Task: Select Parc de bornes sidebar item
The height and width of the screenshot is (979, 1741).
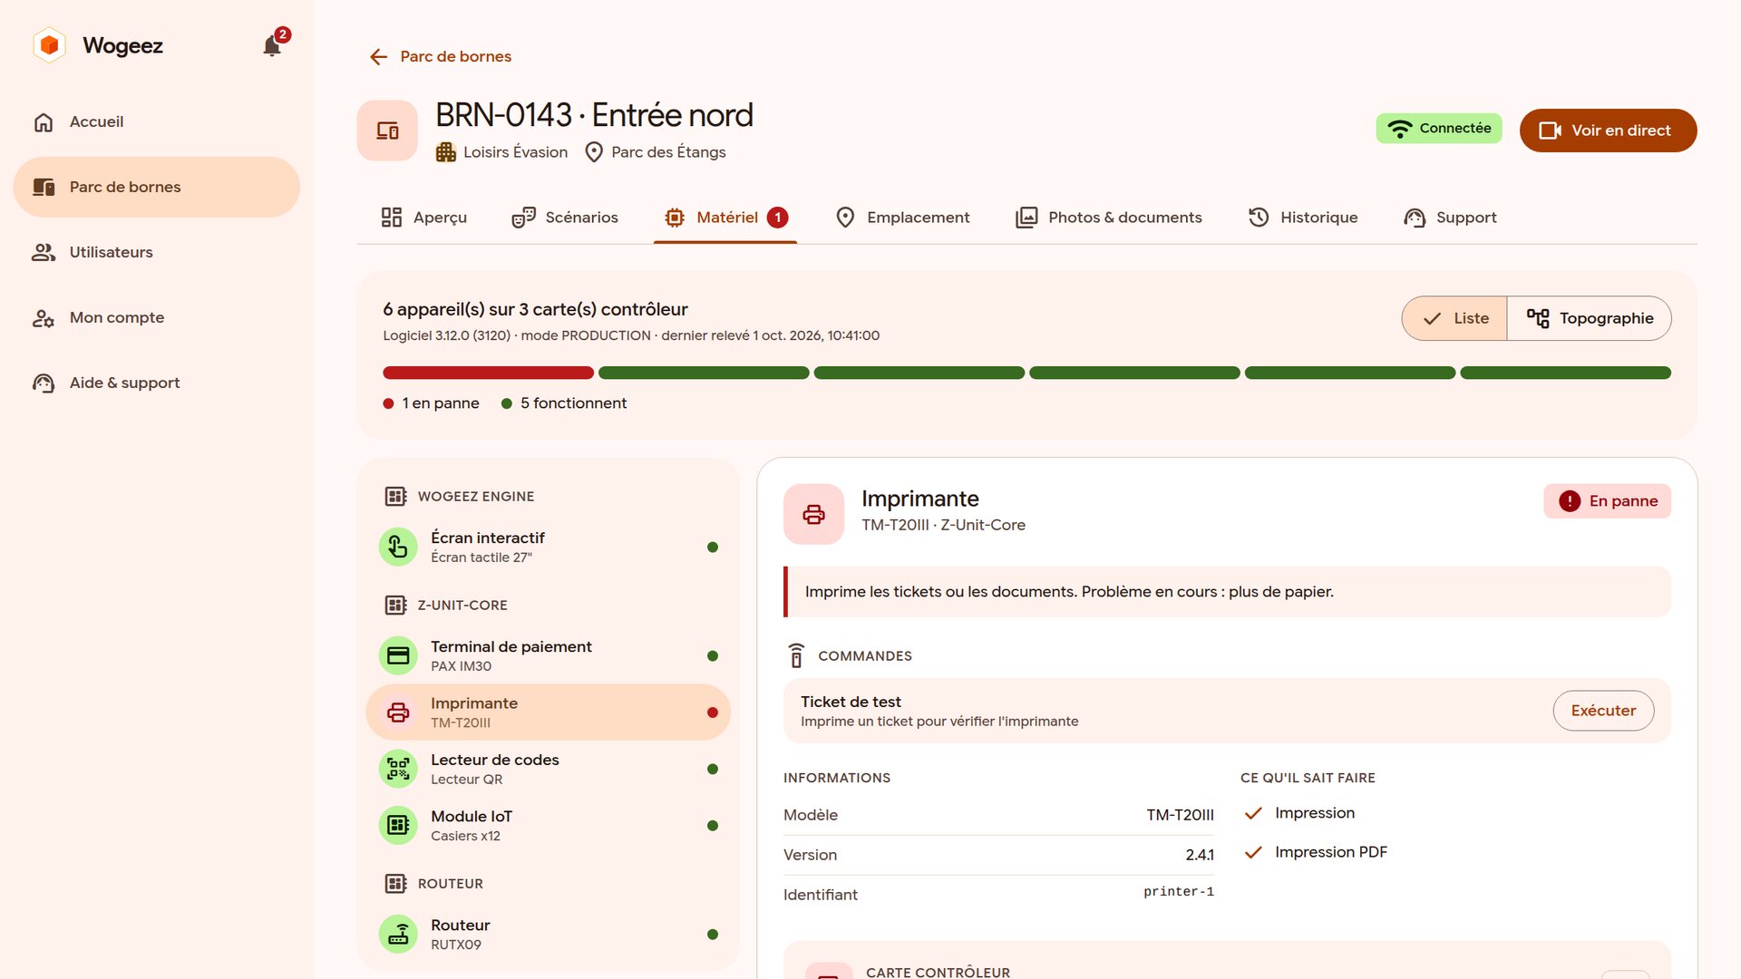Action: click(156, 187)
